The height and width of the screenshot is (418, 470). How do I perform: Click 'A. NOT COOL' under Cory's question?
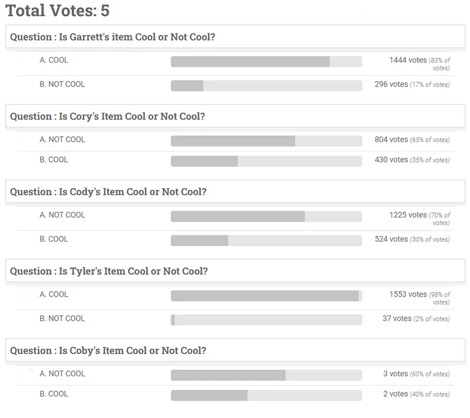point(62,140)
